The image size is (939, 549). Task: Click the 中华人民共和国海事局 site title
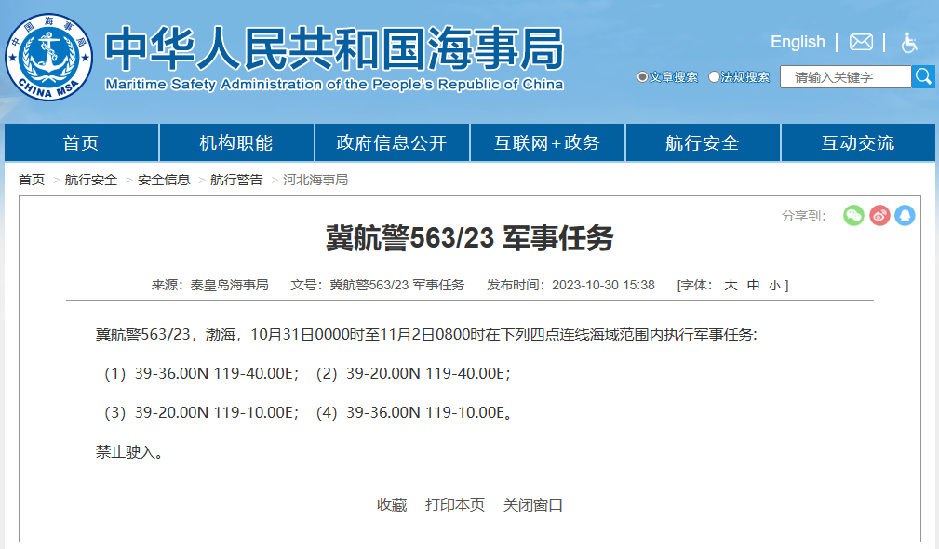(x=335, y=47)
